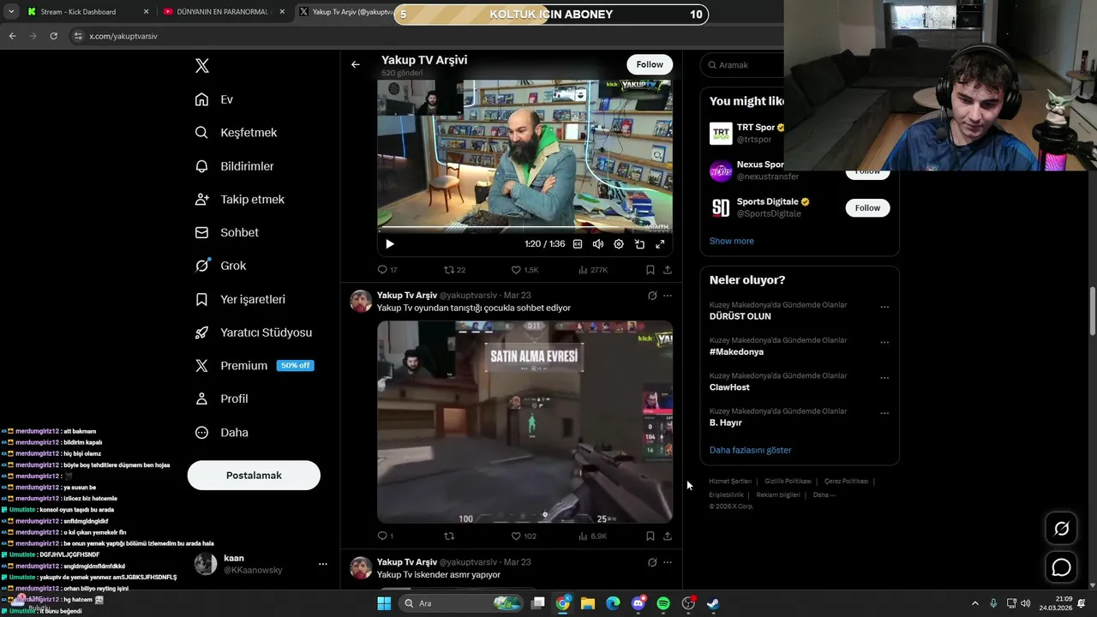Image resolution: width=1097 pixels, height=617 pixels.
Task: Reload the page in browser toolbar
Action: click(53, 36)
